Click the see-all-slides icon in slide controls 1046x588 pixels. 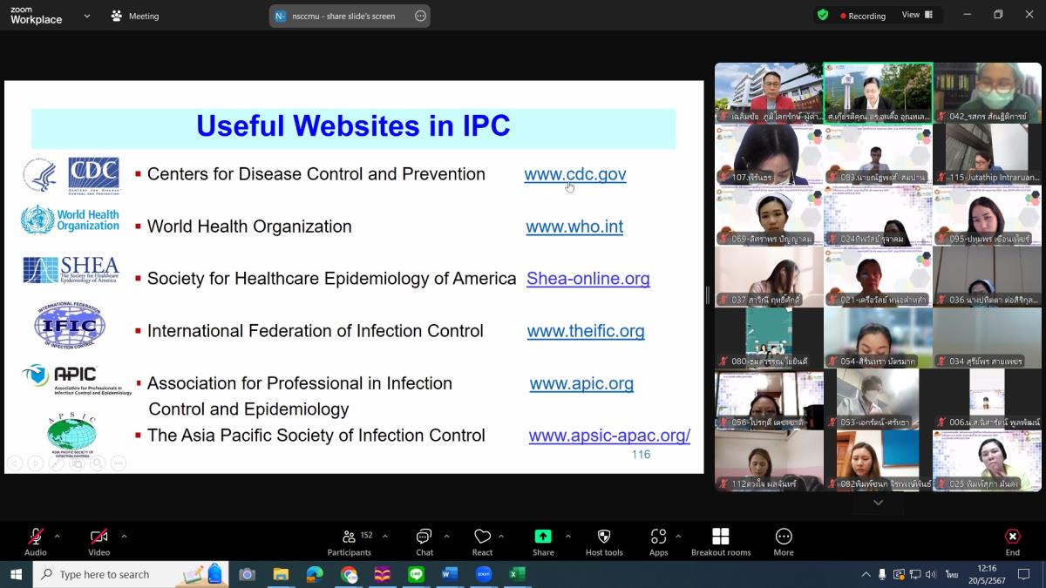click(77, 463)
